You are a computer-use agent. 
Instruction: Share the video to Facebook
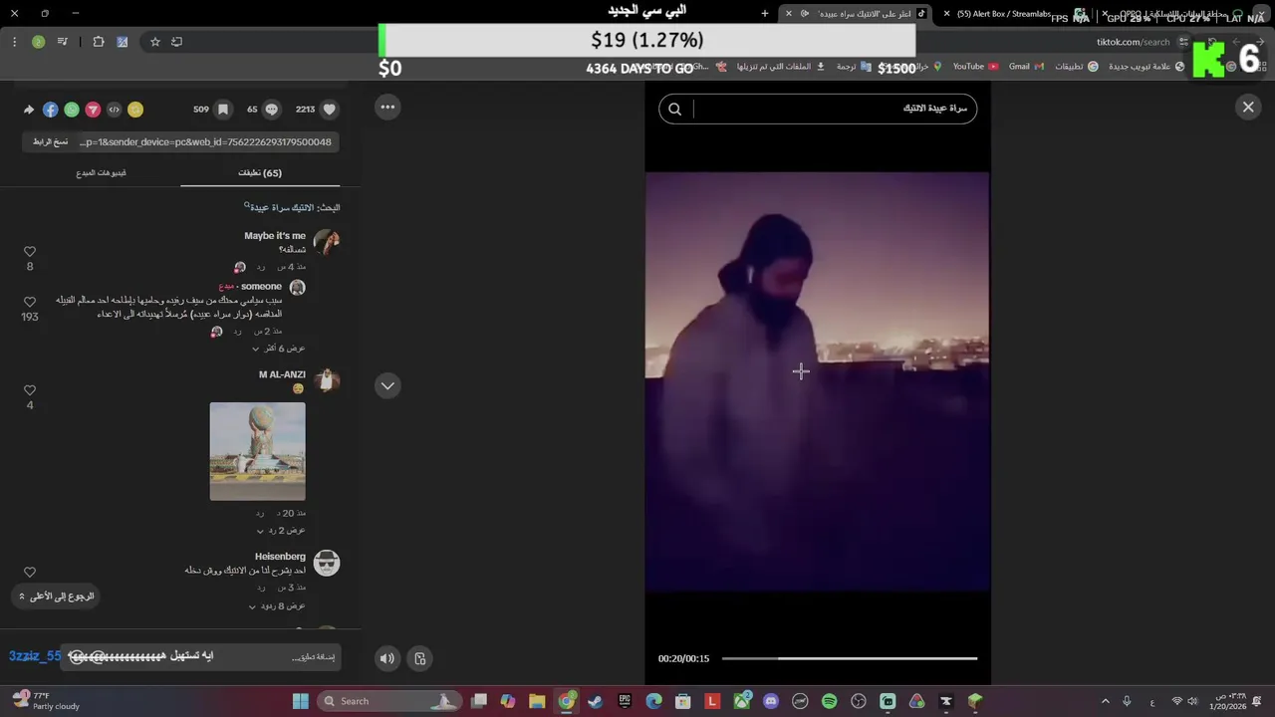(50, 110)
